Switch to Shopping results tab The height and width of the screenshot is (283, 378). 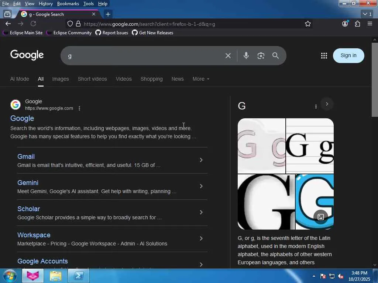coord(152,79)
